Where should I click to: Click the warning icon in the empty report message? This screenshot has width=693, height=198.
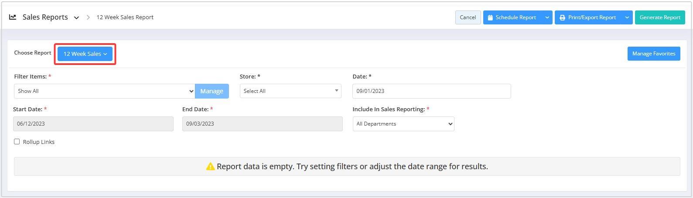coord(210,167)
